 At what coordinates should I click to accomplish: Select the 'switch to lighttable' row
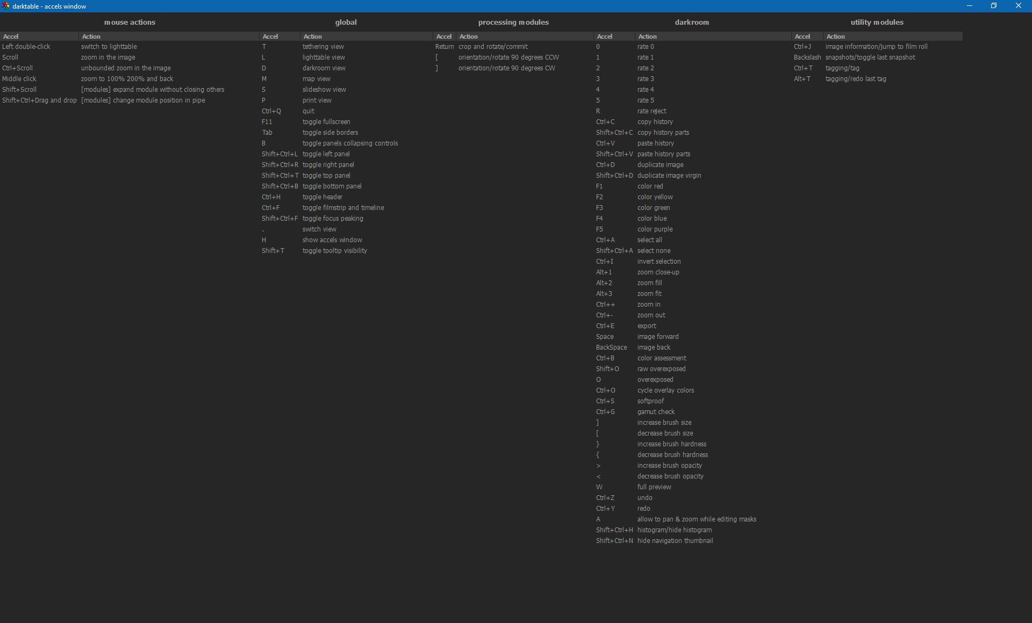pyautogui.click(x=109, y=47)
